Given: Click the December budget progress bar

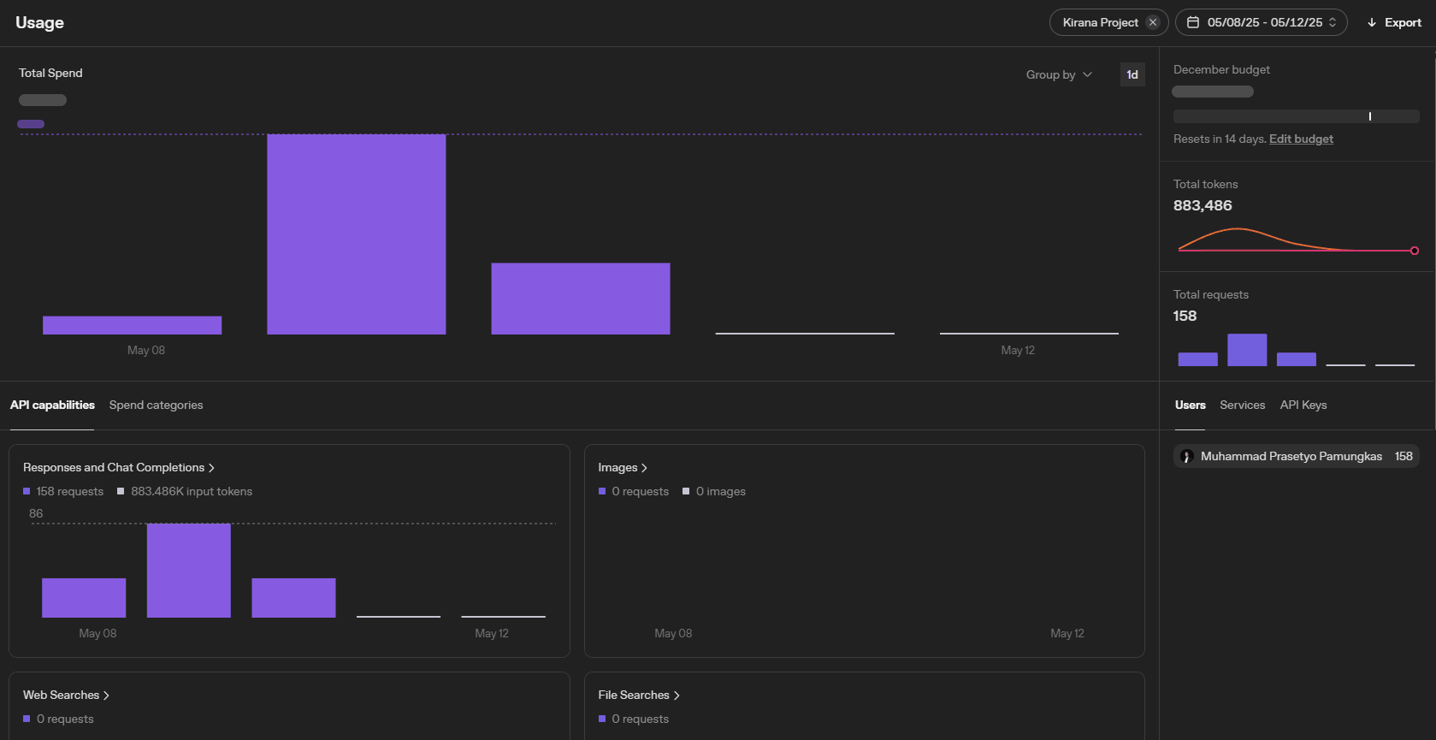Looking at the screenshot, I should (1296, 116).
